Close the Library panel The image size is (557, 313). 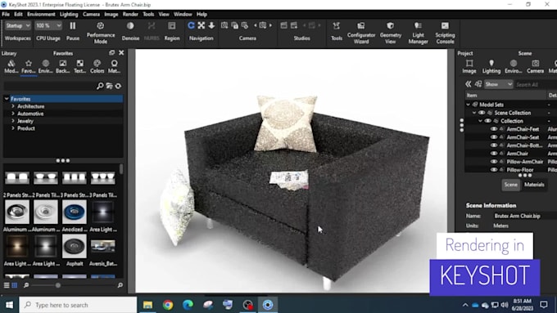121,53
